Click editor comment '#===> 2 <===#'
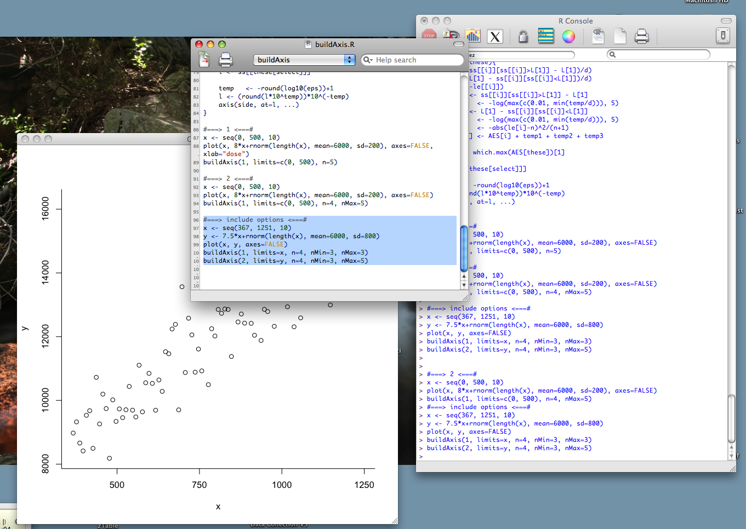Viewport: 746px width, 529px height. pos(228,179)
